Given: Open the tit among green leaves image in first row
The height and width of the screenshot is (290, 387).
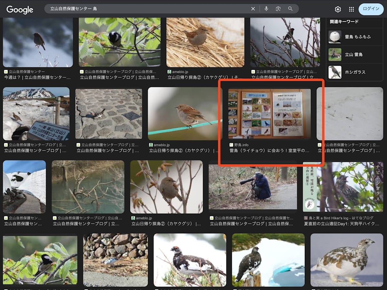Looking at the screenshot, I should (120, 42).
